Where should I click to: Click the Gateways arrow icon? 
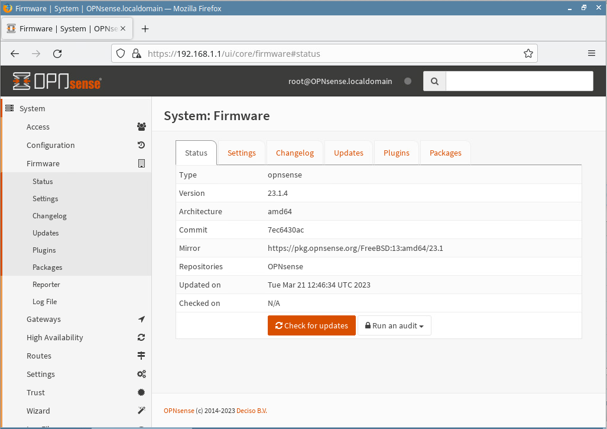(141, 319)
